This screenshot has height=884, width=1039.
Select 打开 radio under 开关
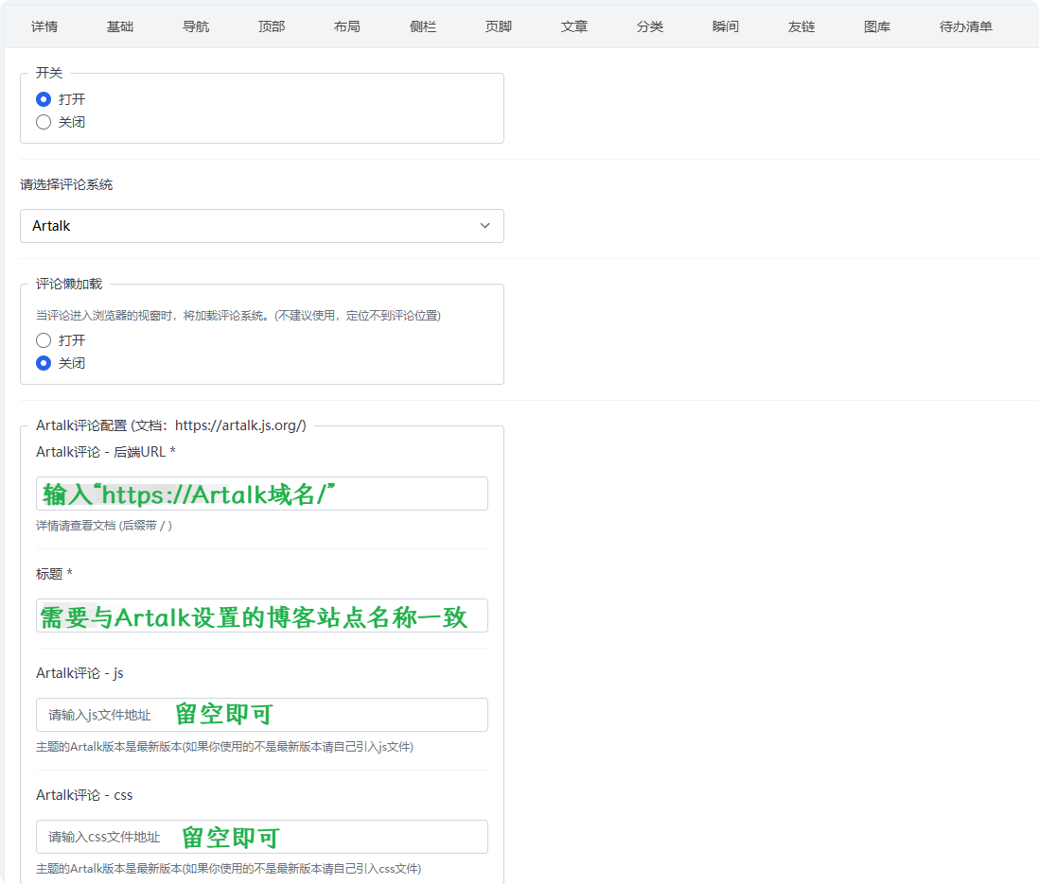pos(44,99)
